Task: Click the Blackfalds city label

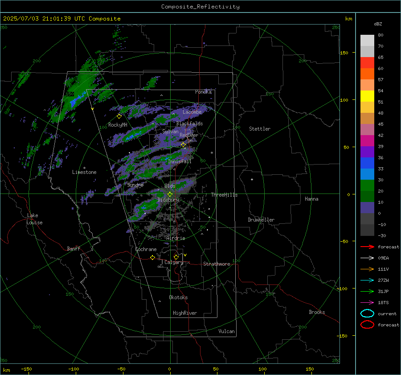Action: point(189,124)
